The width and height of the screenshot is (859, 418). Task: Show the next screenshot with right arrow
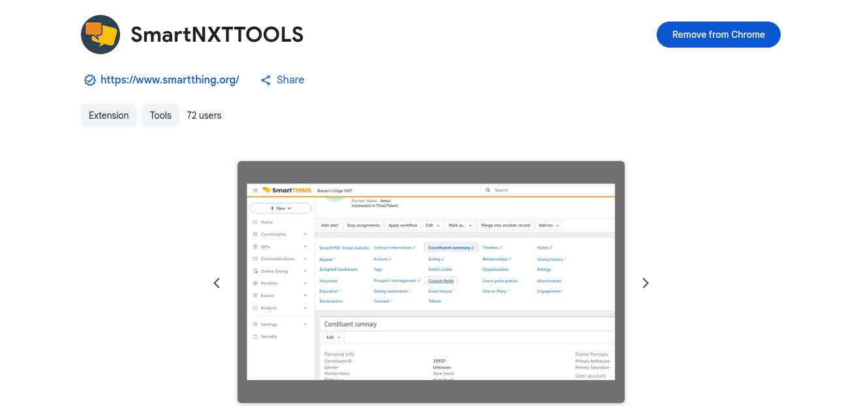tap(645, 282)
